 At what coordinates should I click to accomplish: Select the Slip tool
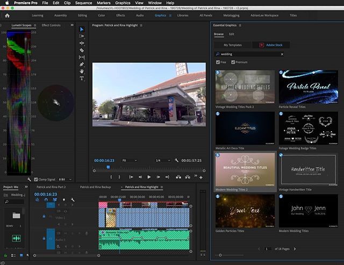(x=82, y=58)
